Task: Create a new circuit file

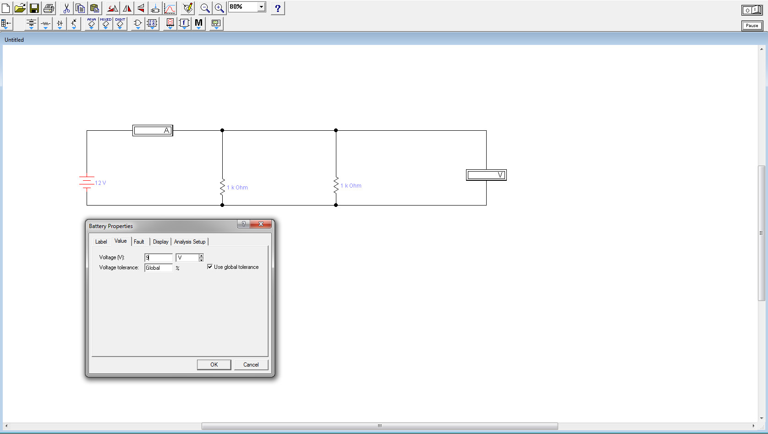Action: point(6,8)
